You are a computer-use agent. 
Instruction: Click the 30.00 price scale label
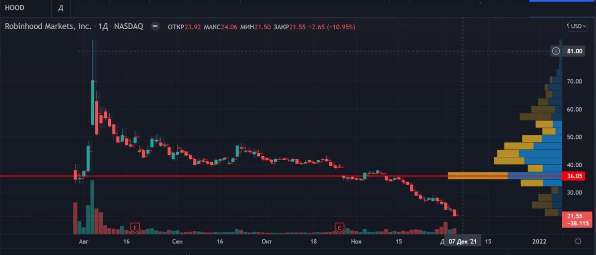pos(575,192)
